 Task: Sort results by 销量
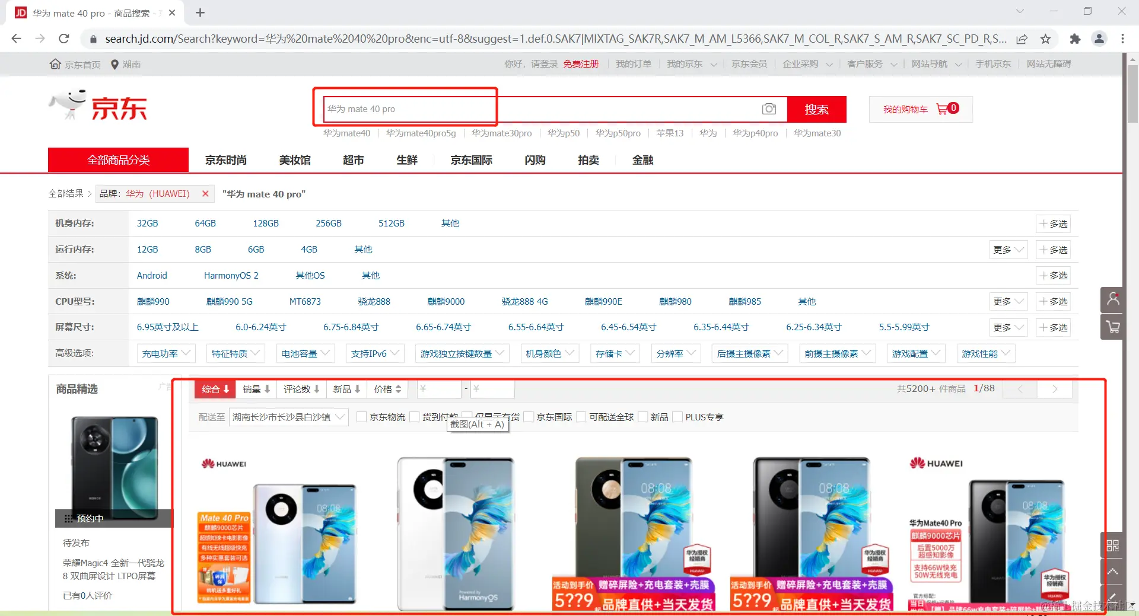[256, 389]
